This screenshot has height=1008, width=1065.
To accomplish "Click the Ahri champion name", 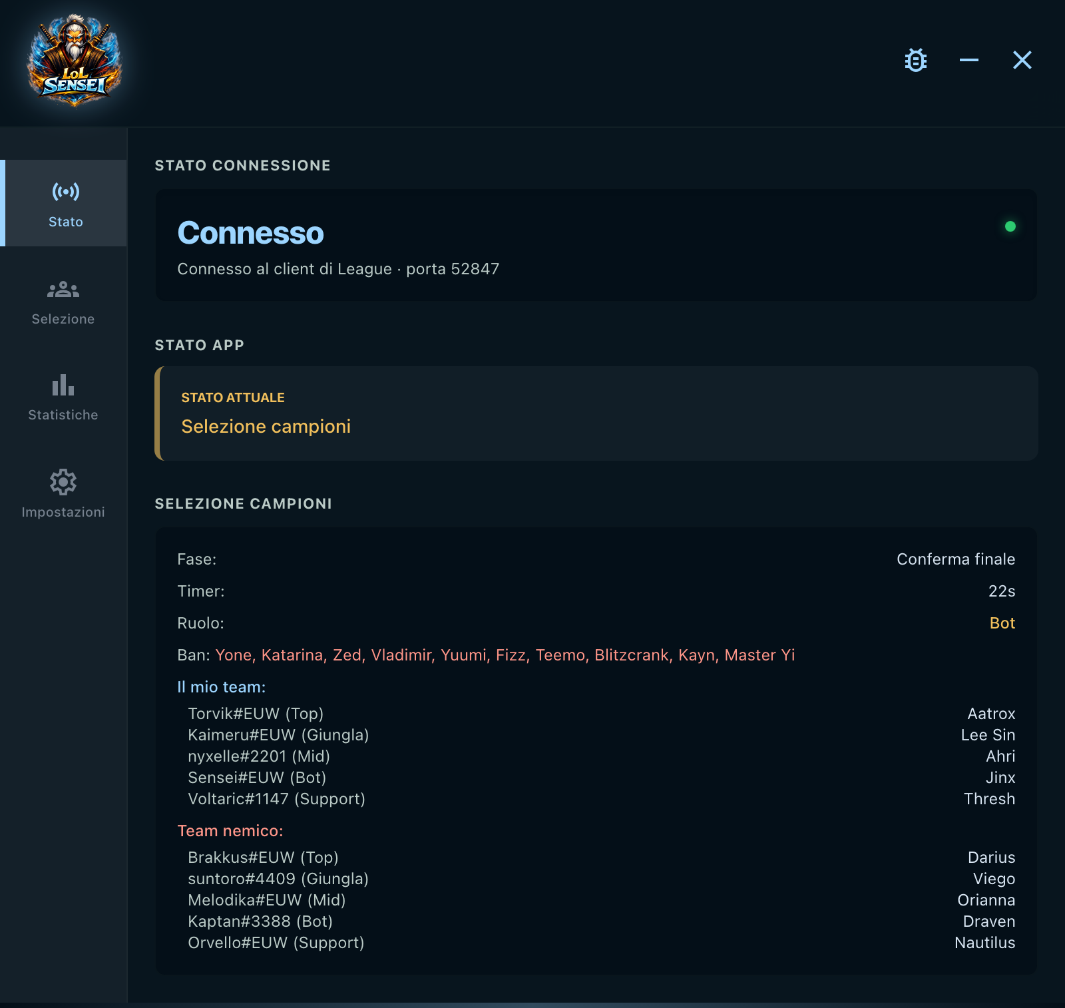I will click(x=1000, y=756).
